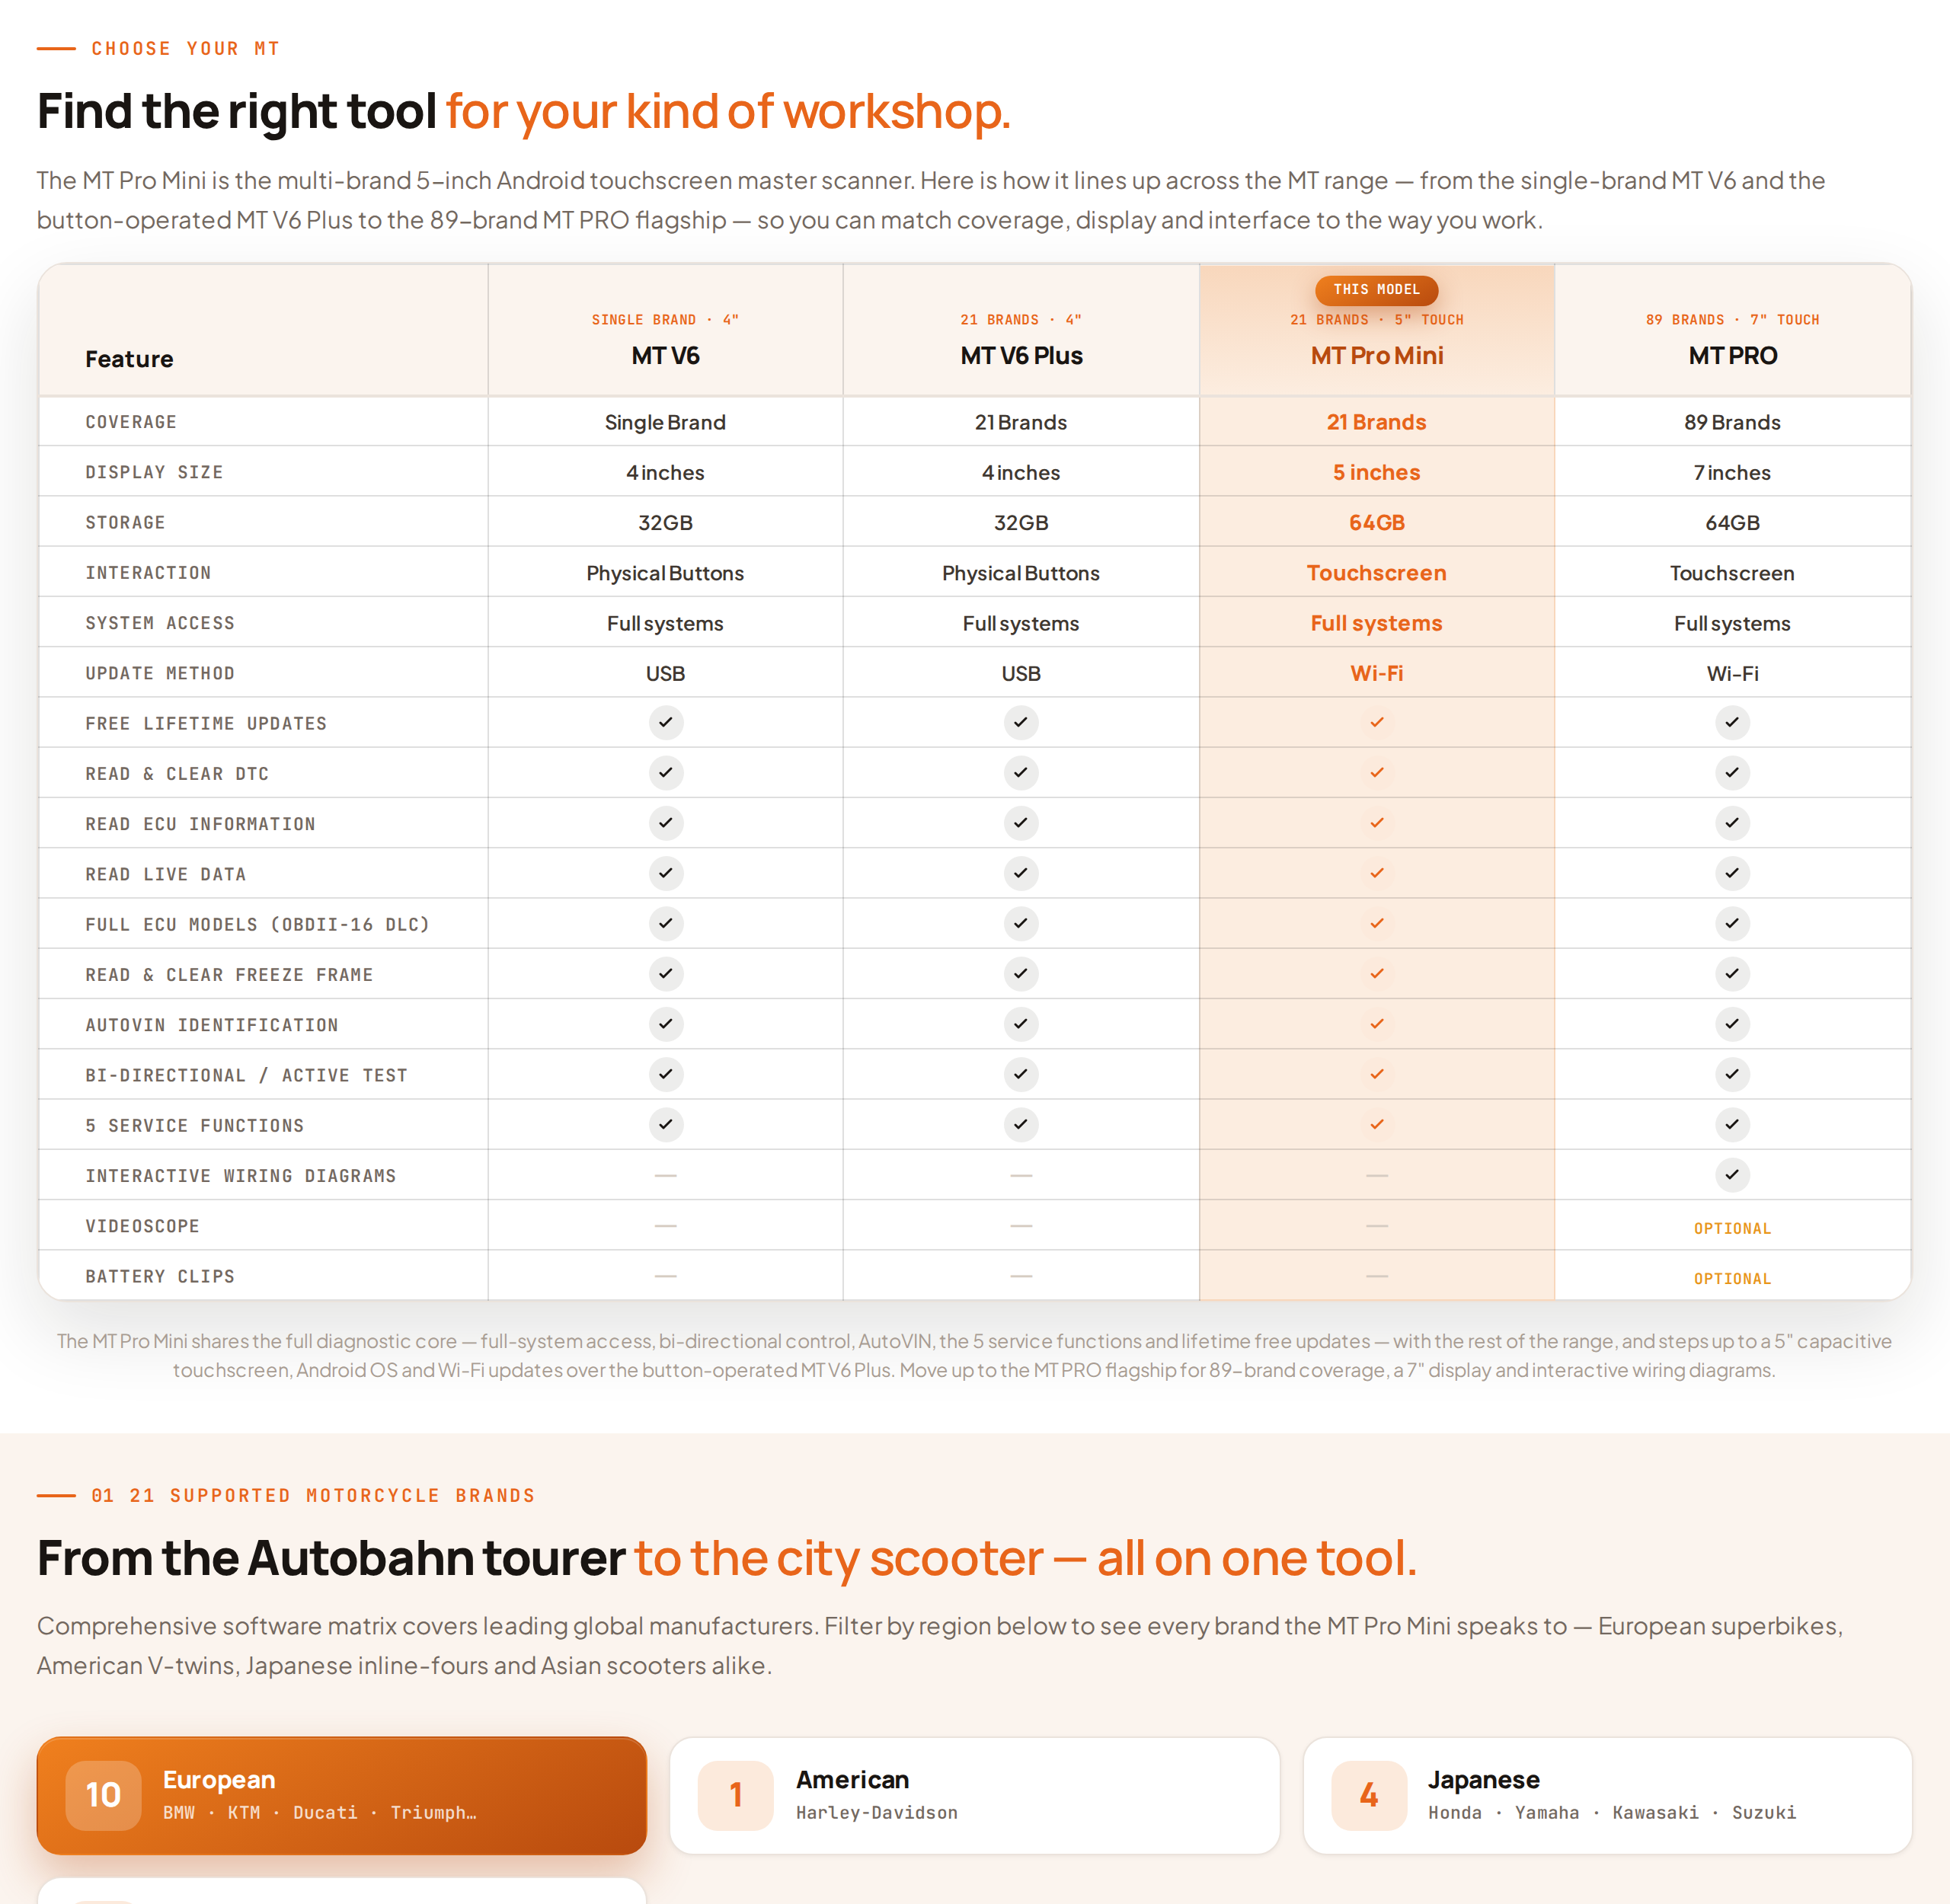
Task: Select the European brands filter card
Action: (342, 1795)
